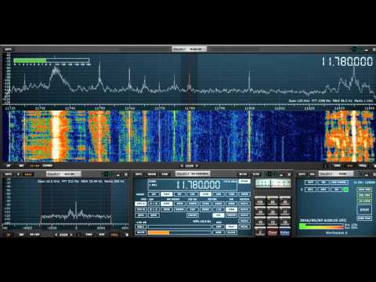Select USB demodulation mode
The width and height of the screenshot is (376, 282).
[231, 194]
